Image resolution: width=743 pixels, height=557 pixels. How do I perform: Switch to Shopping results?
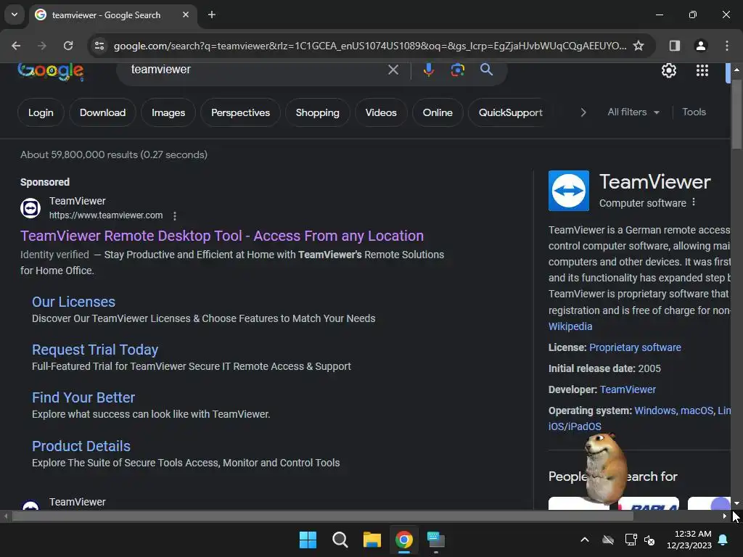318,112
